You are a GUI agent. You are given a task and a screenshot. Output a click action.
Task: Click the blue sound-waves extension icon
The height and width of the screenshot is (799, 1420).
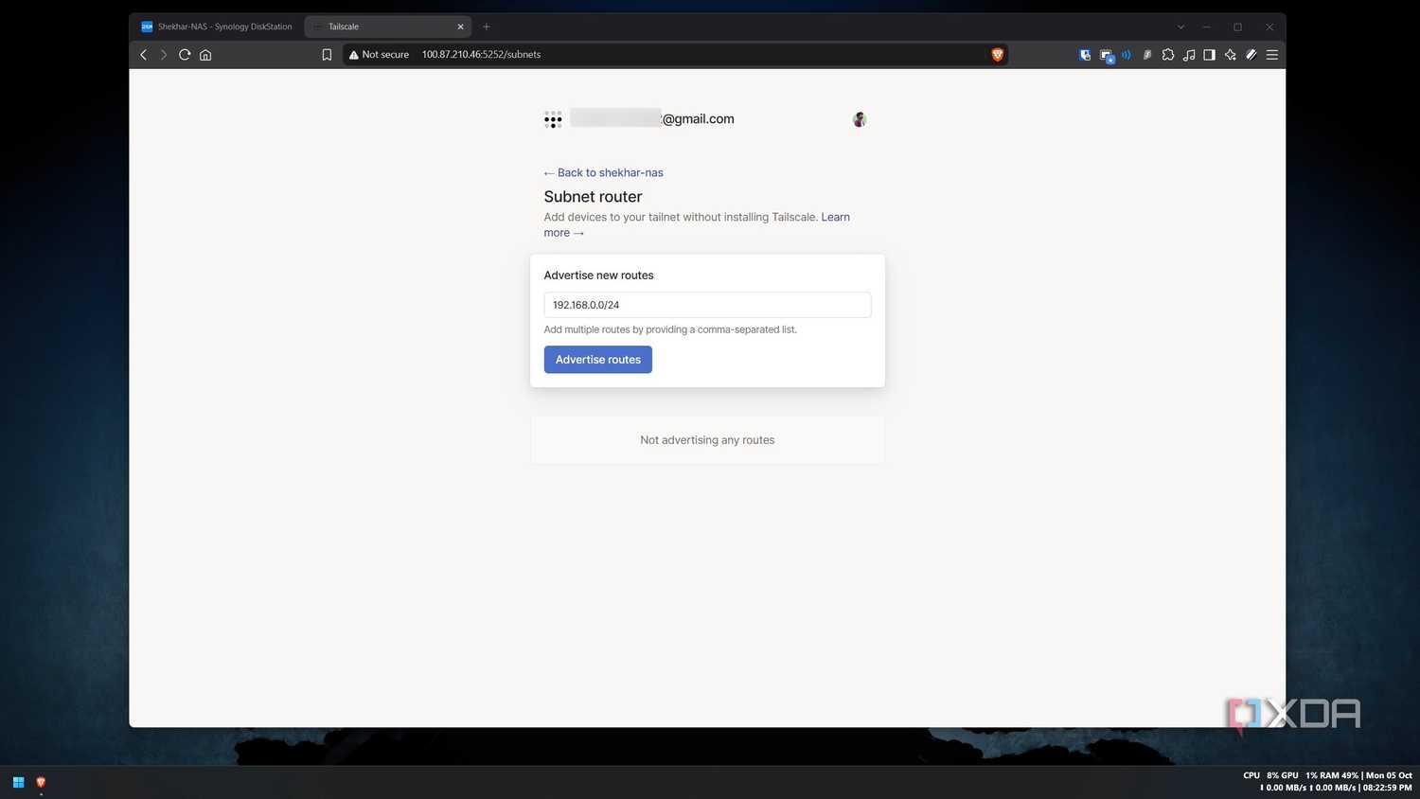click(x=1127, y=55)
